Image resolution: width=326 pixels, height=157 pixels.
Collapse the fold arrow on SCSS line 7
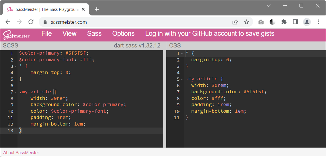click(x=15, y=92)
